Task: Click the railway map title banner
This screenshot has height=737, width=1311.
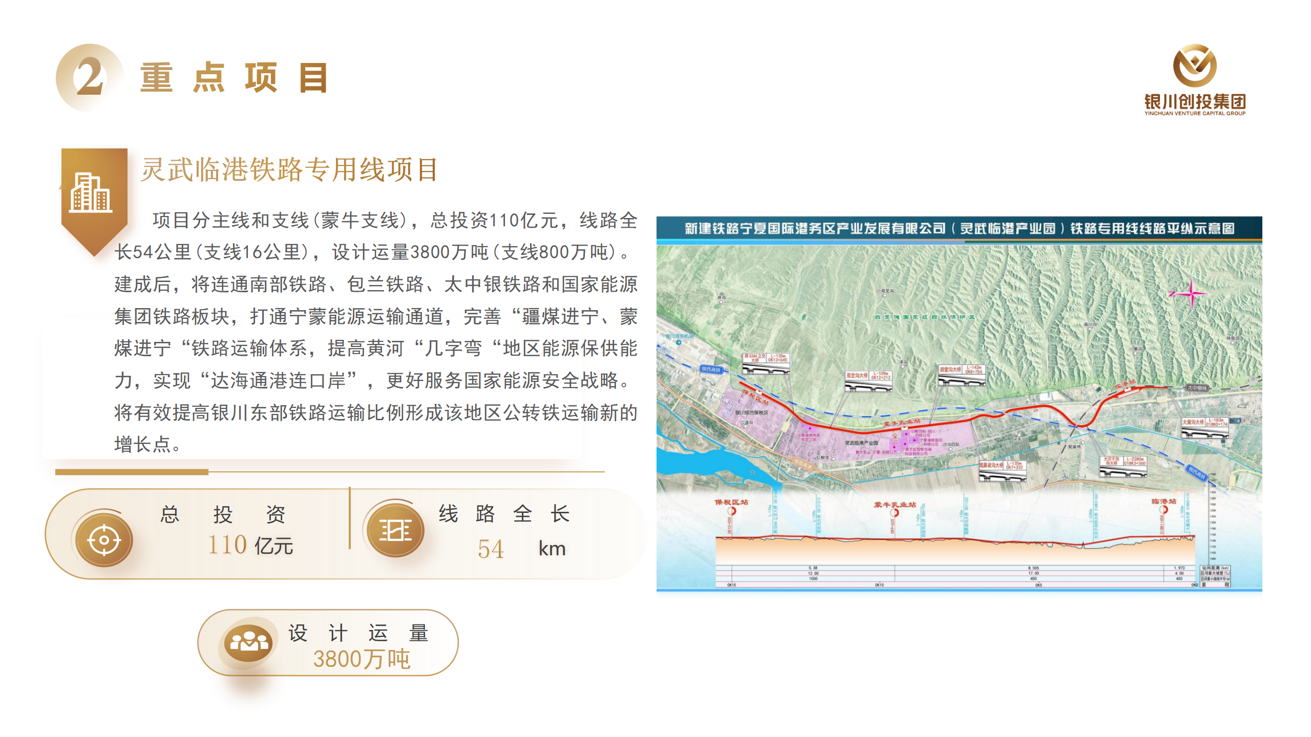Action: (x=959, y=228)
